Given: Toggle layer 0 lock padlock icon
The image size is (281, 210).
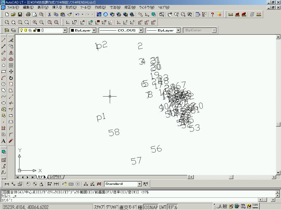Looking at the screenshot, I should pos(35,30).
